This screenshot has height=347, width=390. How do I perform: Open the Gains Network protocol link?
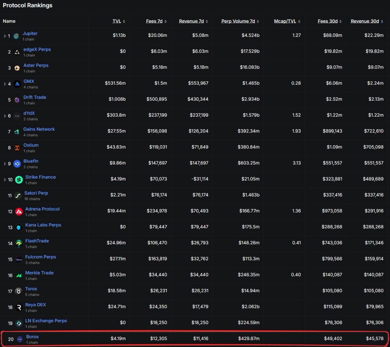coord(39,129)
